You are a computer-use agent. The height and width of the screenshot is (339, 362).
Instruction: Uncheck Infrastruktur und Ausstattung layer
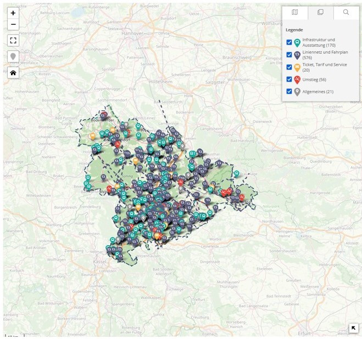click(x=289, y=42)
